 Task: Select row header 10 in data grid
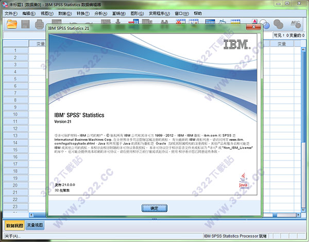coord(15,115)
